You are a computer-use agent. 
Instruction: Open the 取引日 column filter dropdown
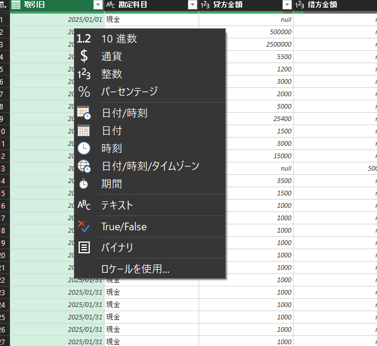pos(97,5)
